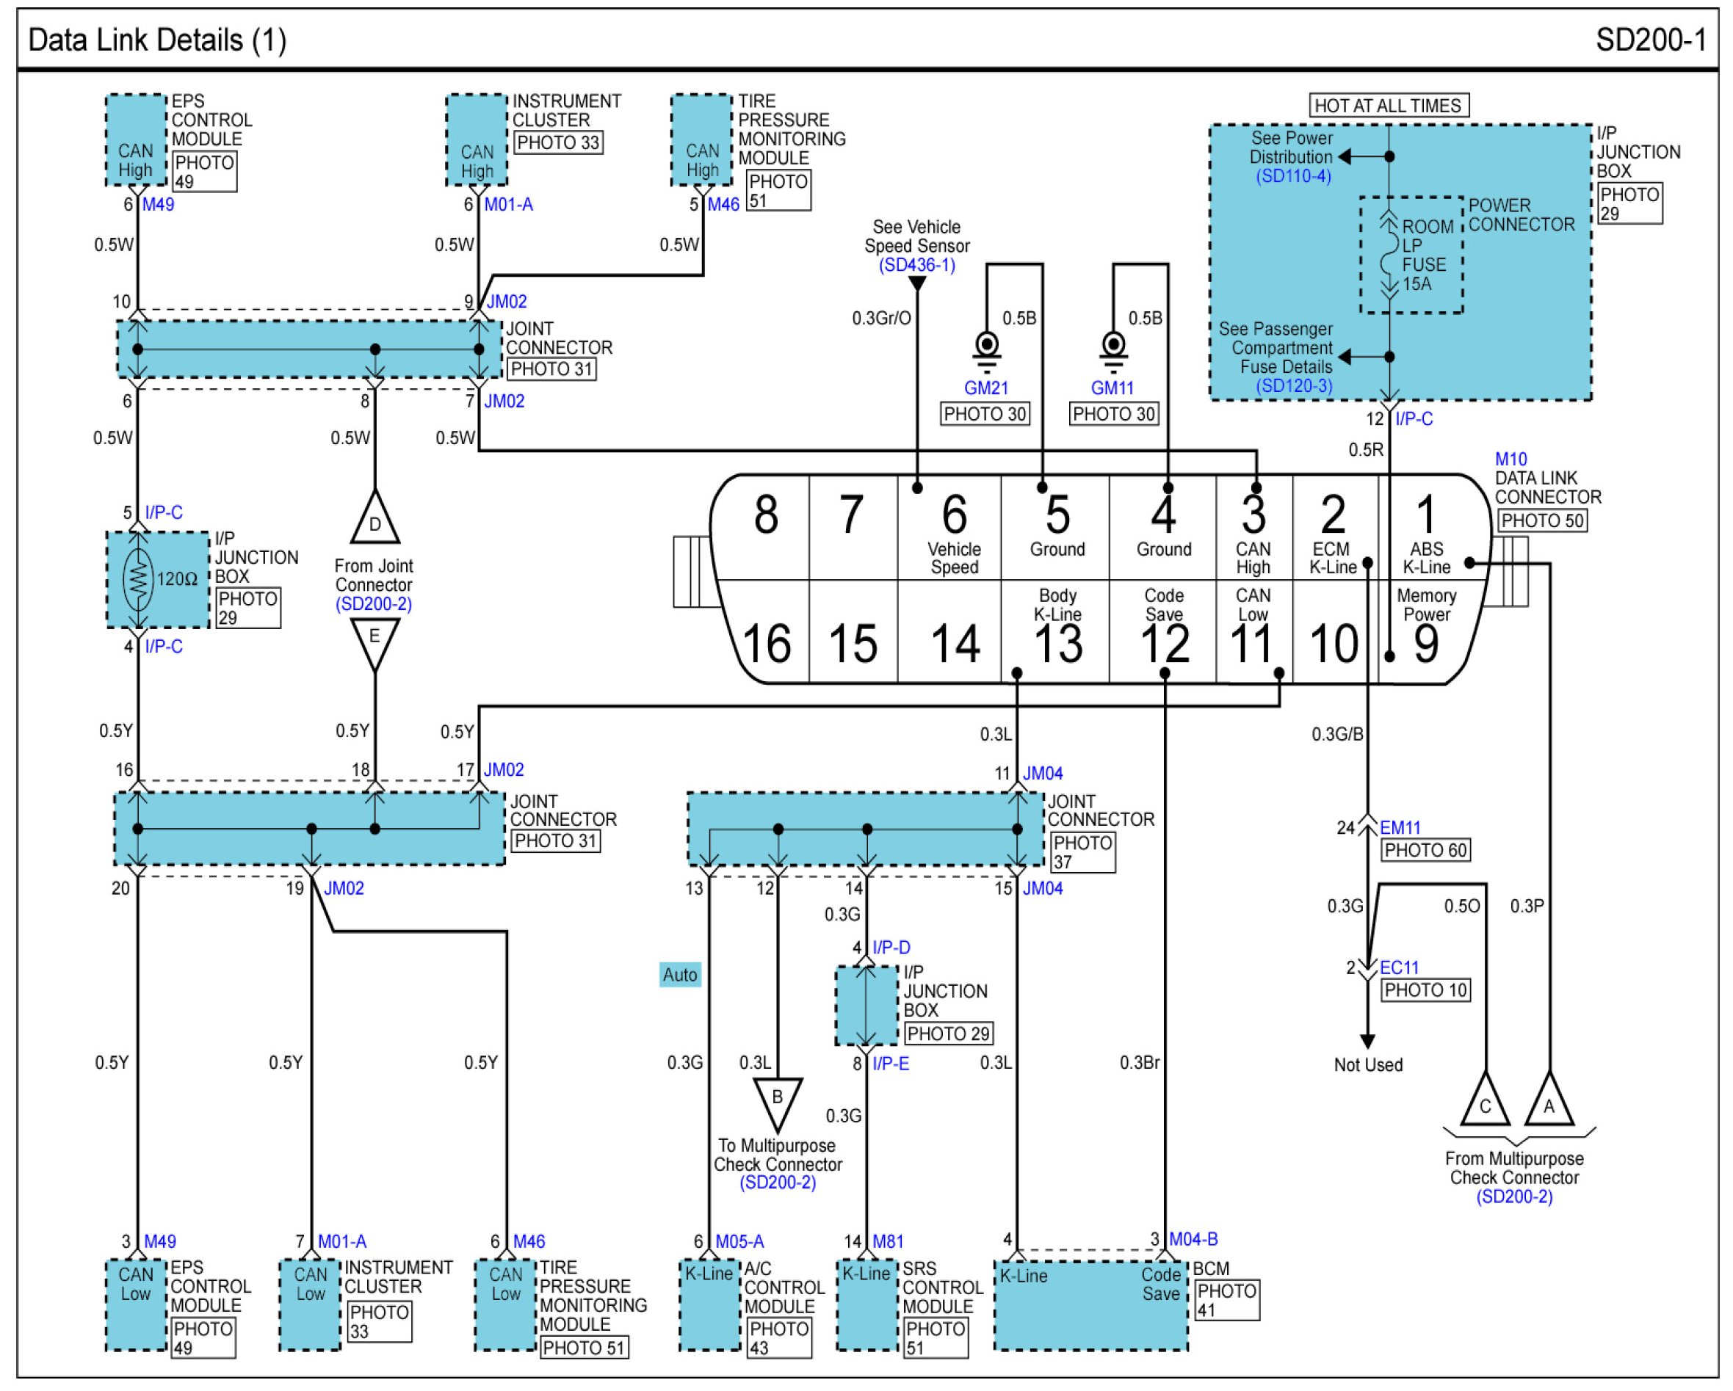This screenshot has width=1733, height=1391.
Task: Click the PHOTO 50 reference box
Action: tap(1541, 520)
